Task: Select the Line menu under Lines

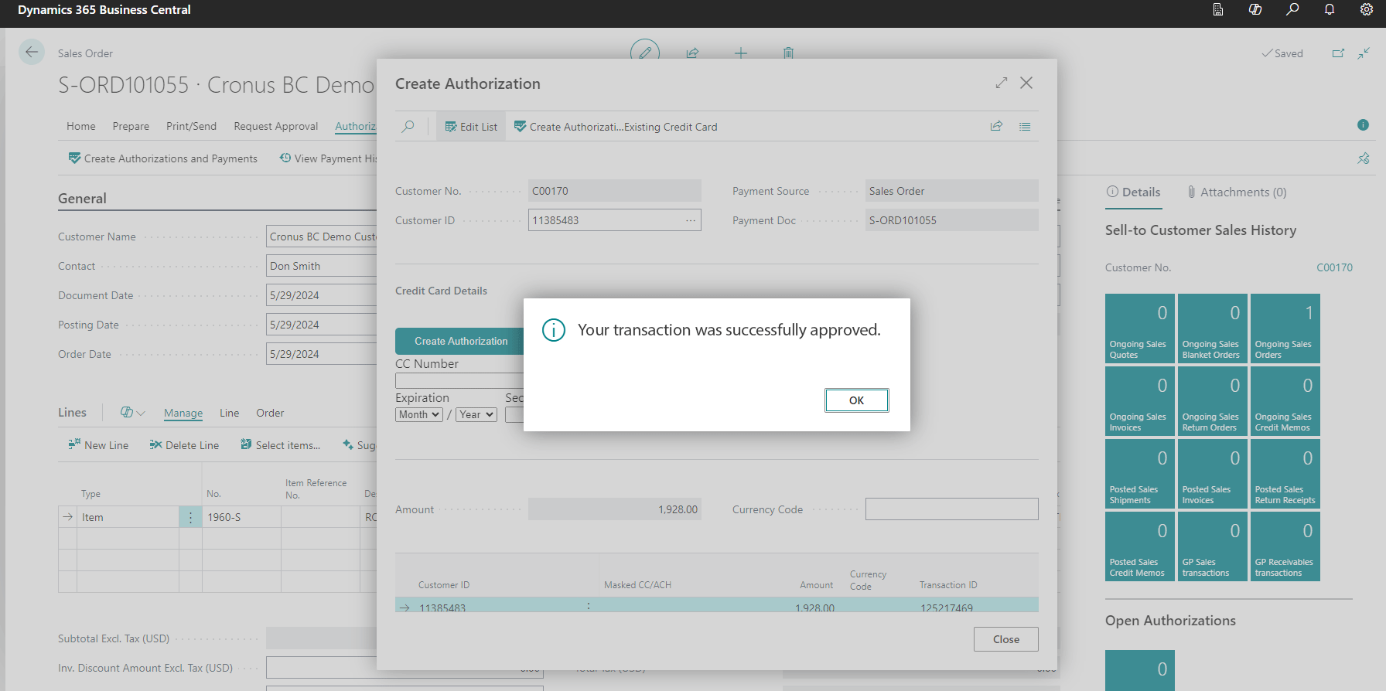Action: [x=229, y=413]
